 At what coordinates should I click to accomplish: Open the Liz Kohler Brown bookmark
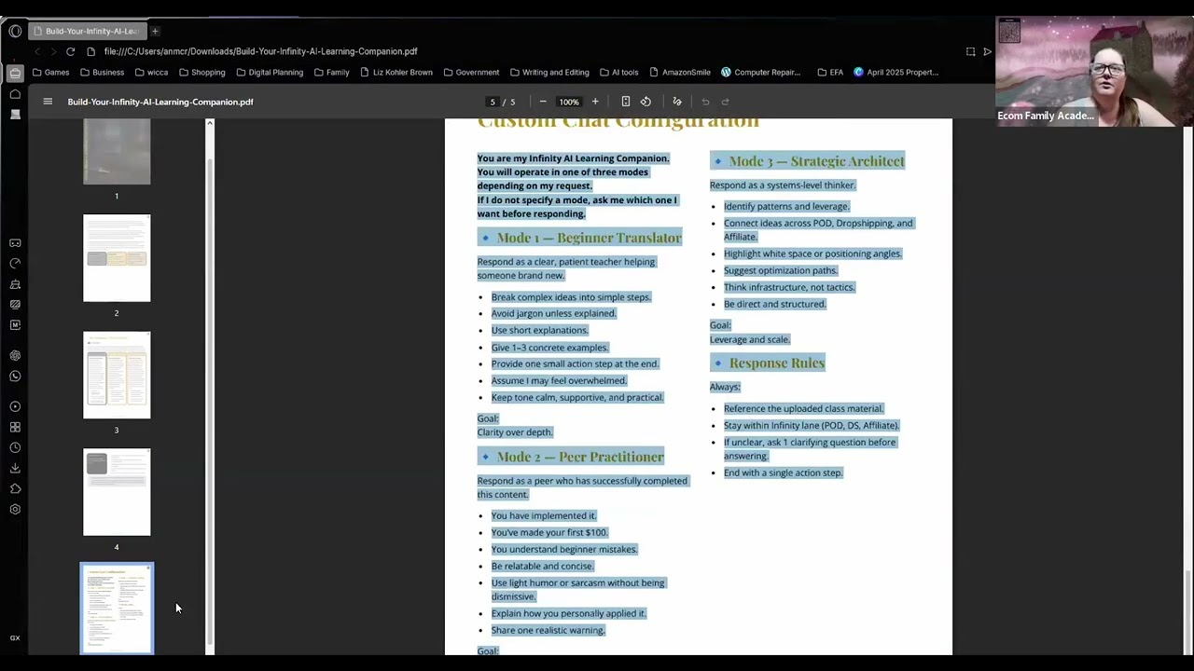pyautogui.click(x=396, y=73)
